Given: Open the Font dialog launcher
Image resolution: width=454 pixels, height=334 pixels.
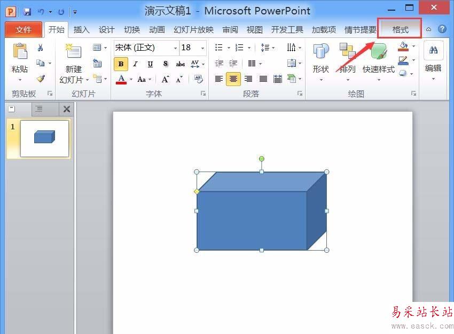Looking at the screenshot, I should click(203, 94).
